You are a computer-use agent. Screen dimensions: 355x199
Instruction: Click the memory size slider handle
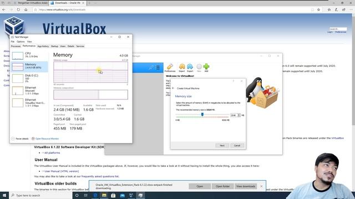(x=202, y=115)
